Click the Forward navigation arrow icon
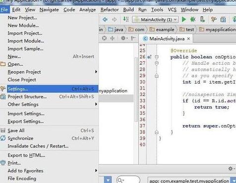This screenshot has height=183, width=236. (114, 20)
